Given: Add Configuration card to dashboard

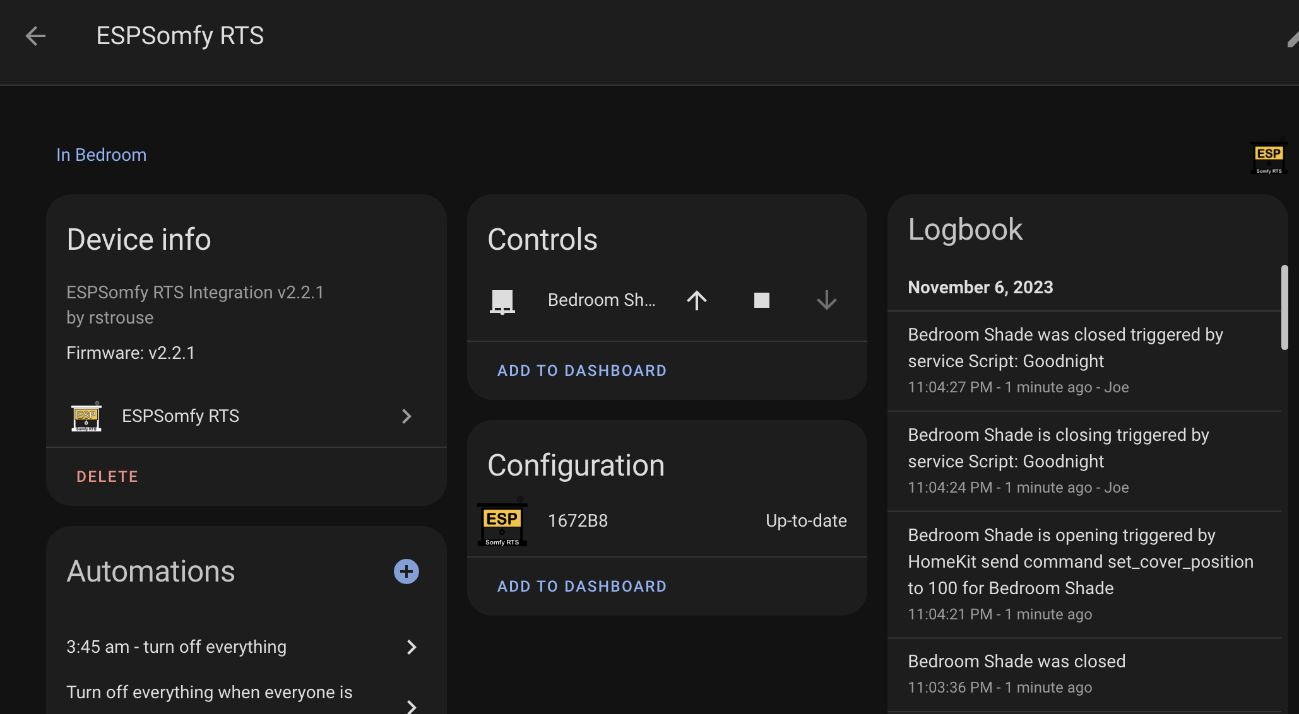Looking at the screenshot, I should click(581, 586).
